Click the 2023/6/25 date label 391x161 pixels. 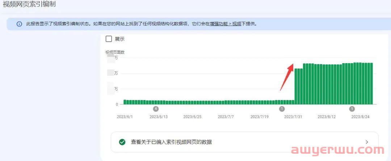[192, 117]
